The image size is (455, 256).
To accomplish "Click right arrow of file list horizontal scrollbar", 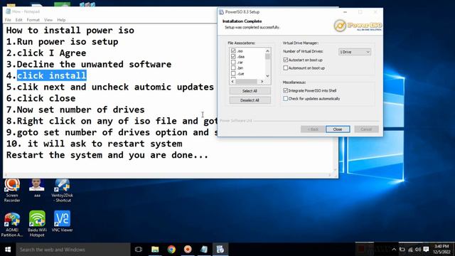I will pyautogui.click(x=262, y=82).
